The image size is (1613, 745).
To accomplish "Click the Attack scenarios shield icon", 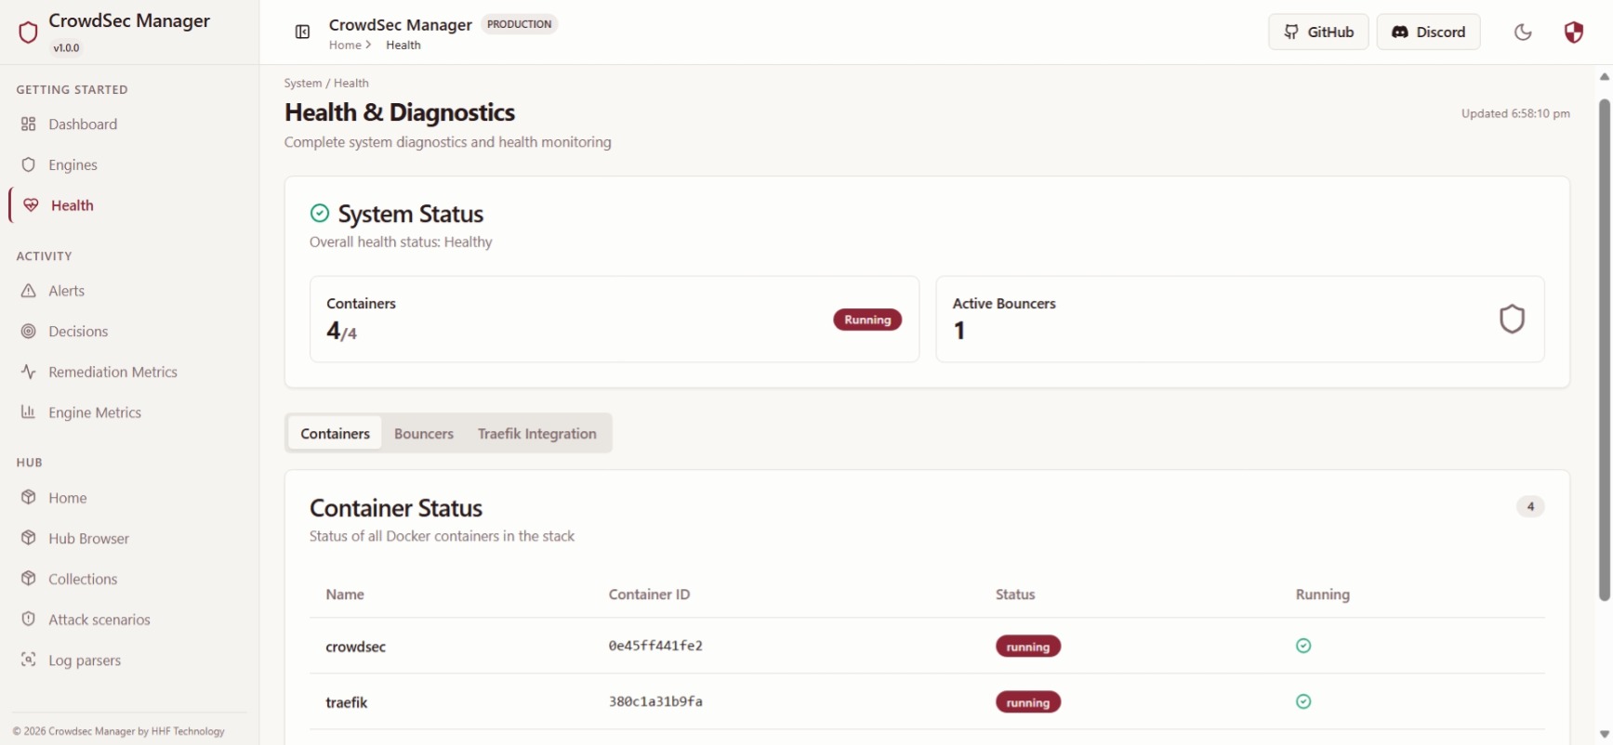I will (29, 620).
